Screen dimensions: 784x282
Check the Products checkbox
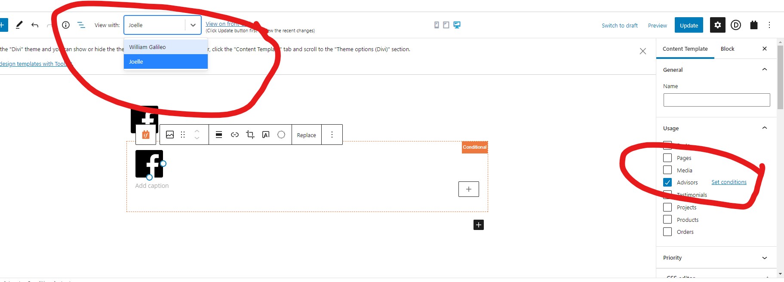pyautogui.click(x=667, y=219)
